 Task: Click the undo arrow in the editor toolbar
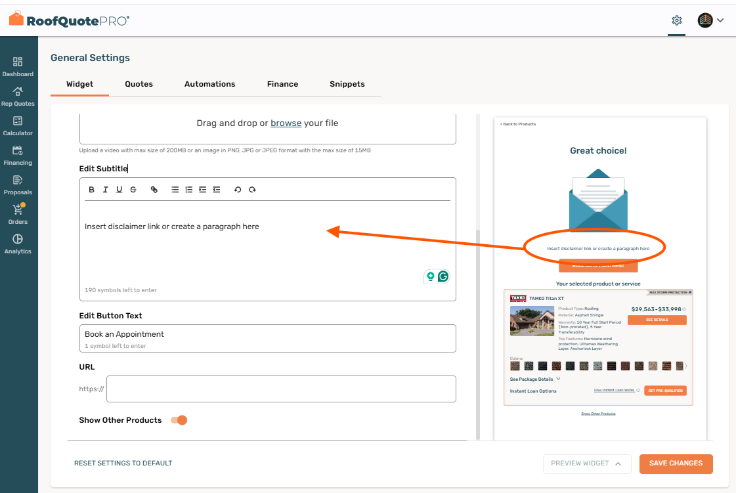pyautogui.click(x=238, y=190)
